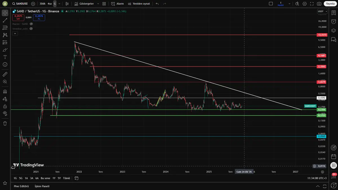Open favorites star at sidebar bottom
This screenshot has height=190, width=338.
pos(5,183)
